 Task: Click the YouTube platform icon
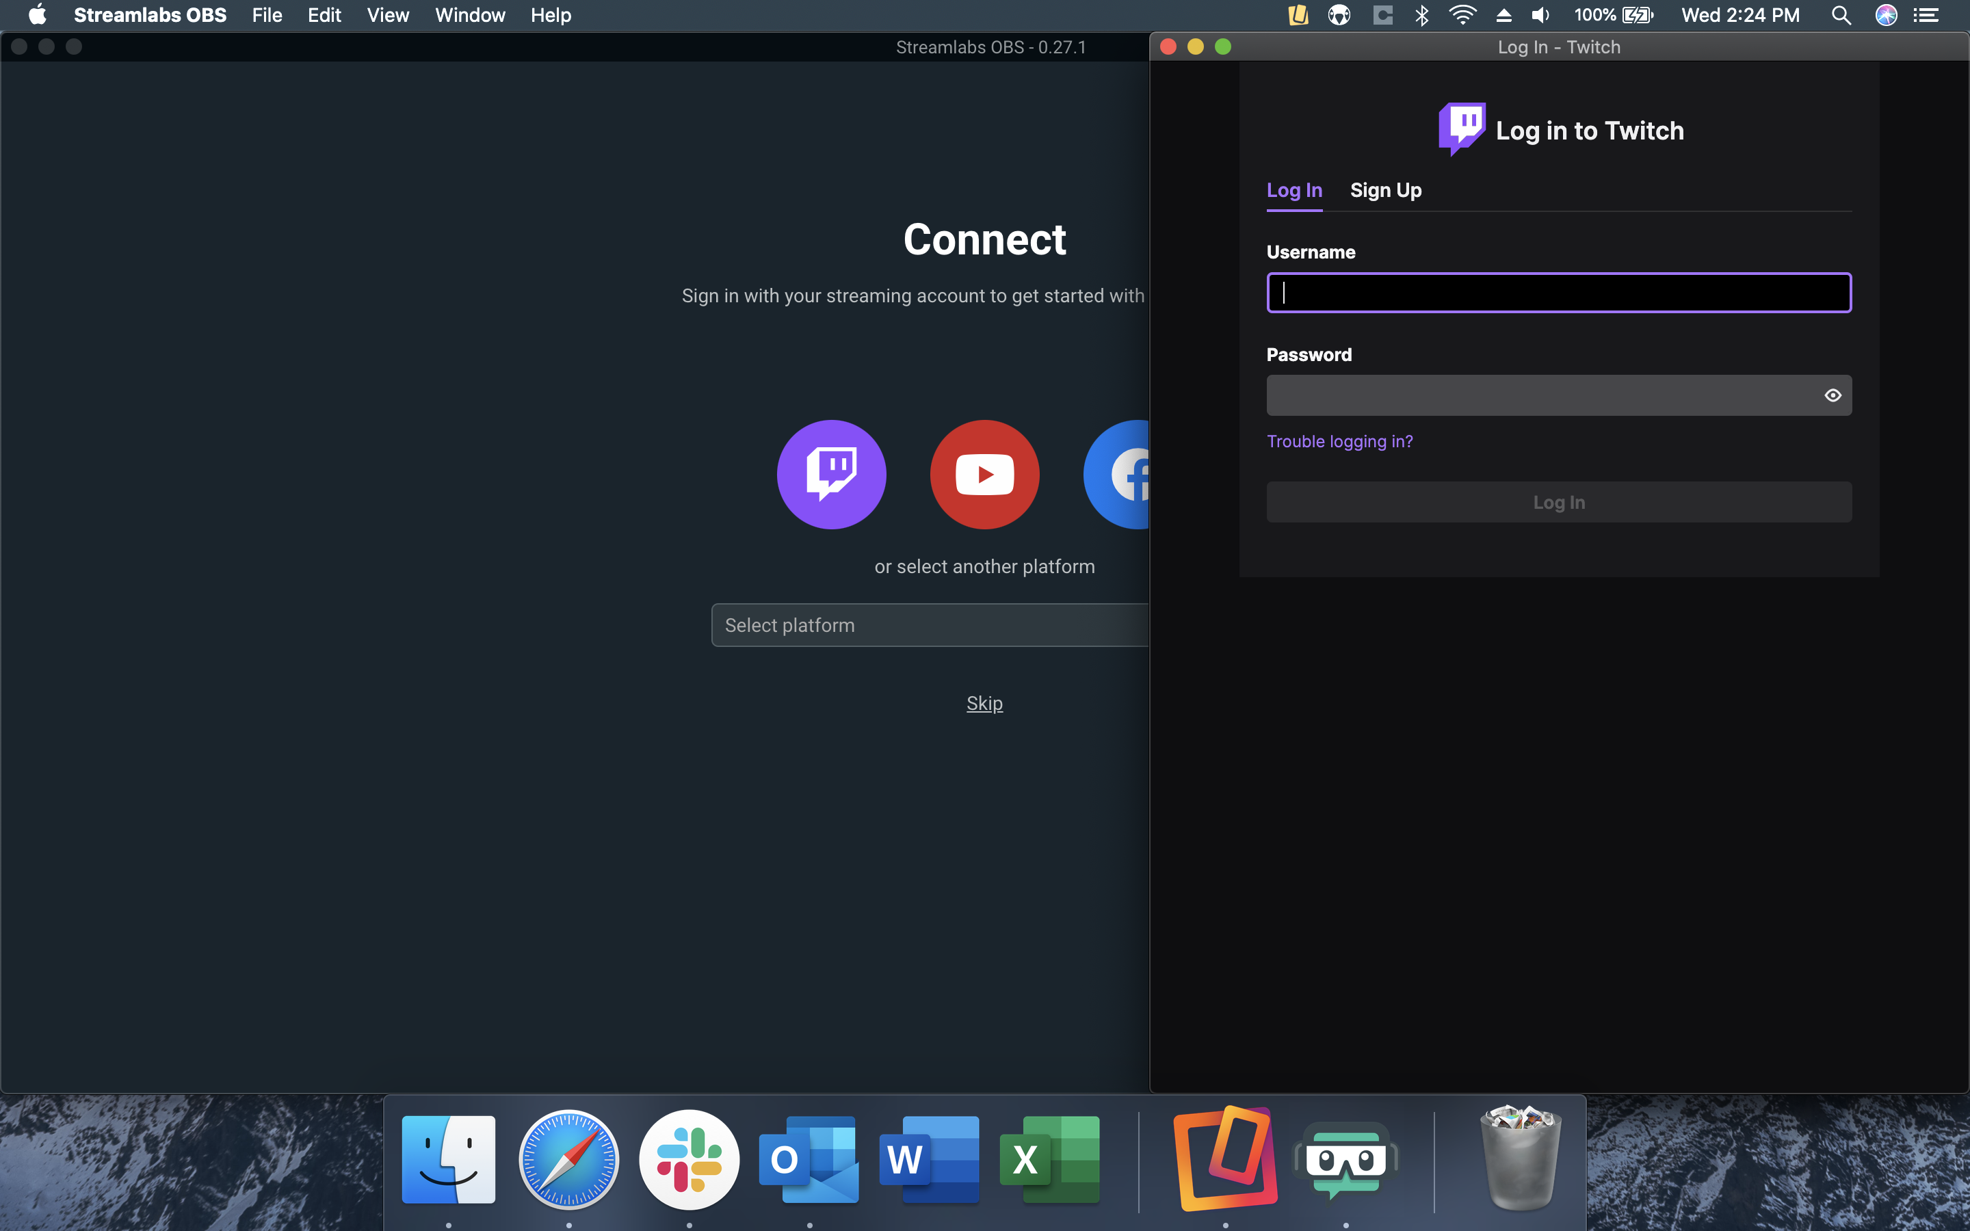click(984, 475)
